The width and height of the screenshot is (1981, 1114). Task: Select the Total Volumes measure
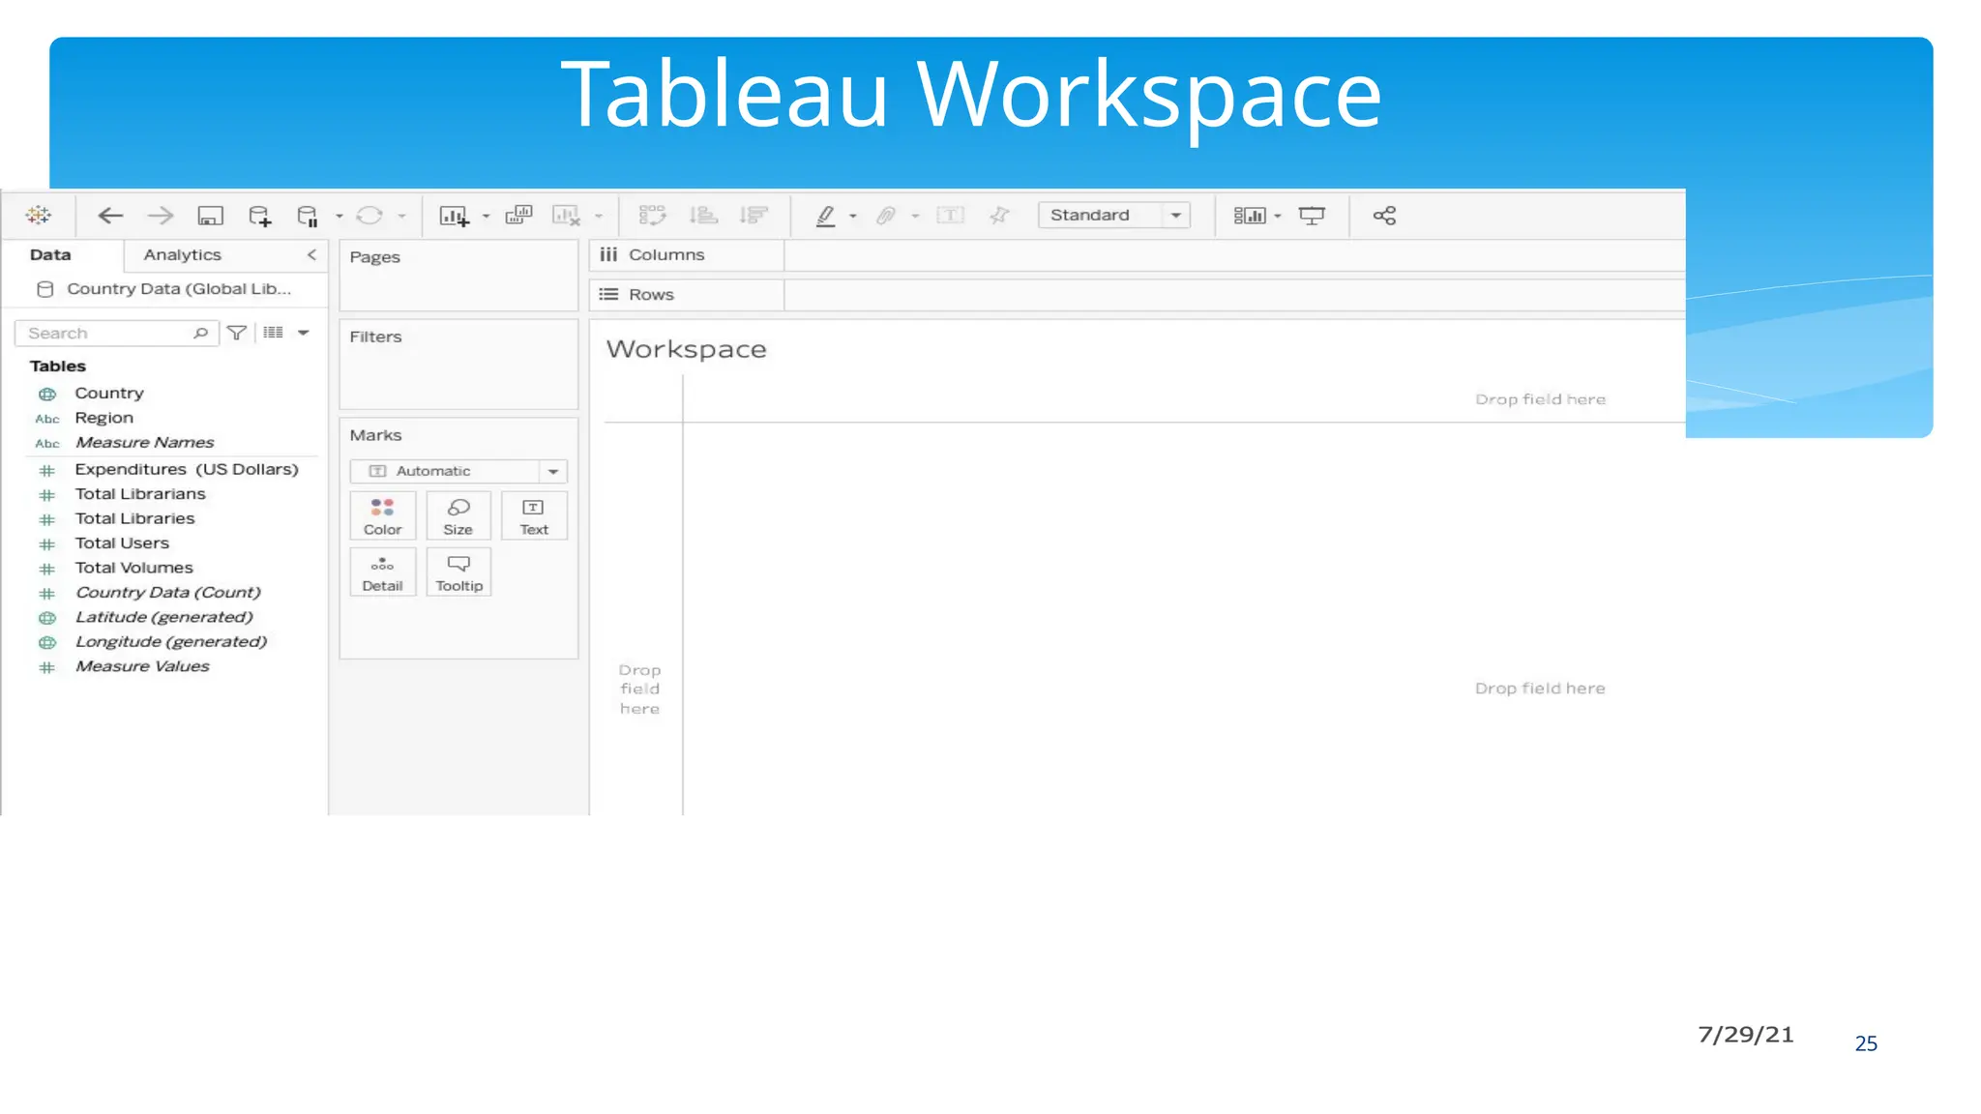(x=133, y=569)
